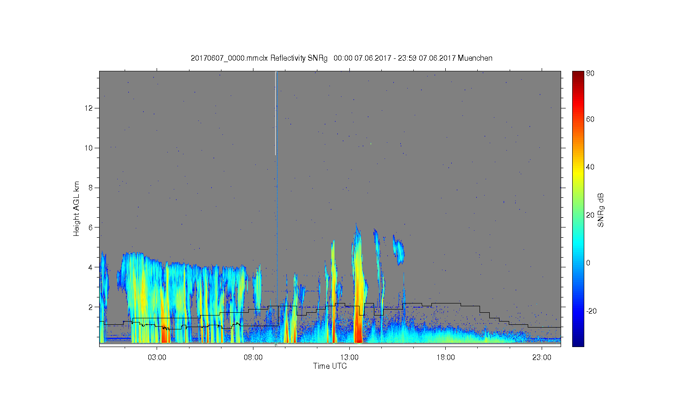Screen dimensions: 695x417
Task: Click the colorbar value -20
Action: click(x=591, y=311)
